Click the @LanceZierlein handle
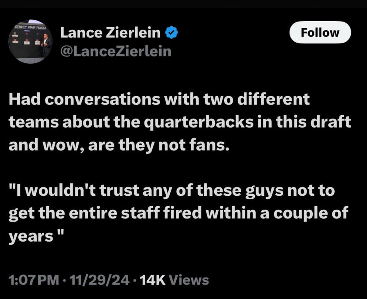This screenshot has height=299, width=367. click(x=116, y=51)
